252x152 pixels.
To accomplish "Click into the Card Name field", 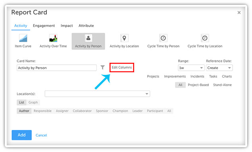I will click(57, 68).
